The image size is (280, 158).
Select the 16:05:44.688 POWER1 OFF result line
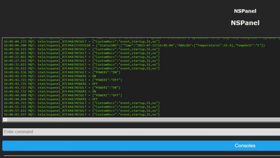coord(63,95)
